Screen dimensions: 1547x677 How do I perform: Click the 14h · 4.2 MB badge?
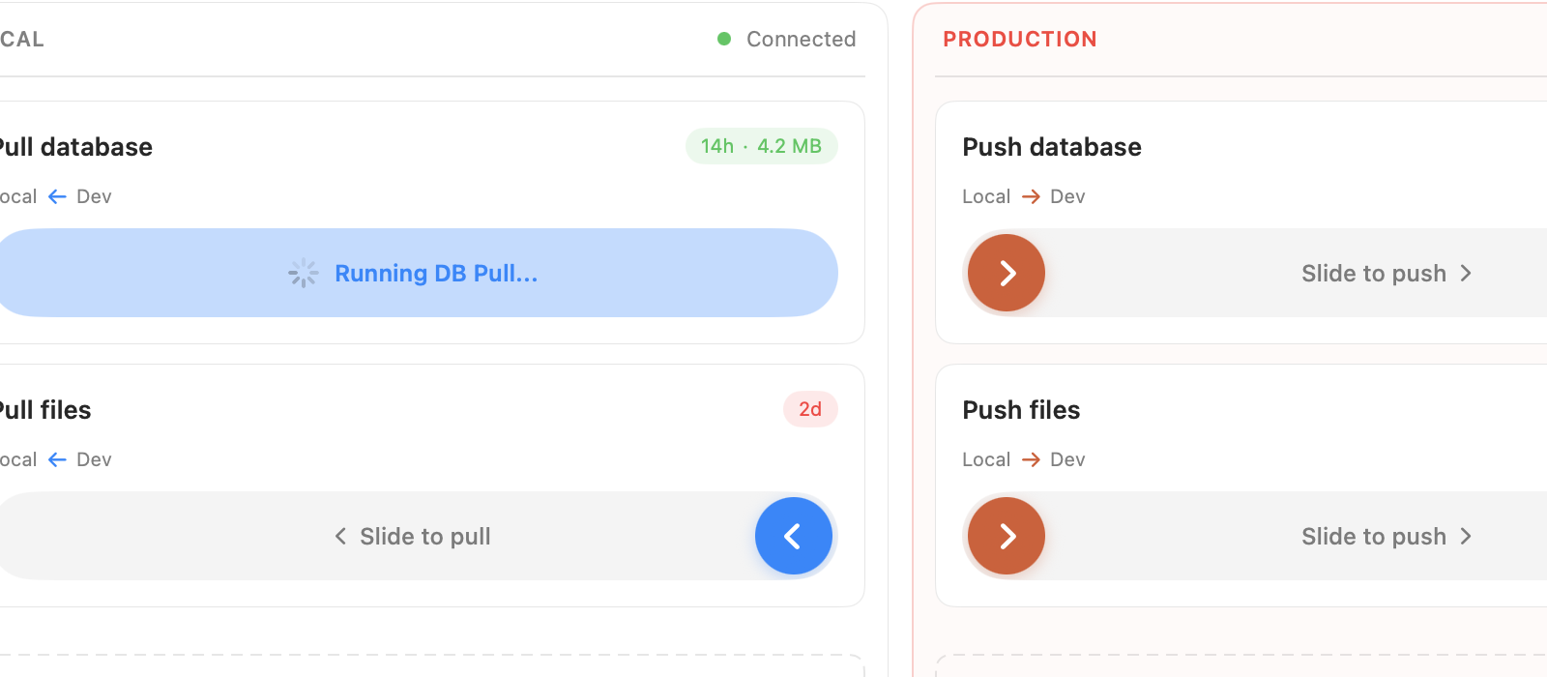tap(762, 146)
